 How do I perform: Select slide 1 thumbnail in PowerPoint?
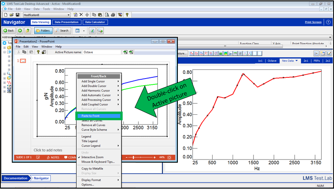click(x=23, y=61)
